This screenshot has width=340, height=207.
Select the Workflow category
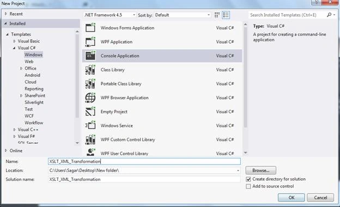34,123
